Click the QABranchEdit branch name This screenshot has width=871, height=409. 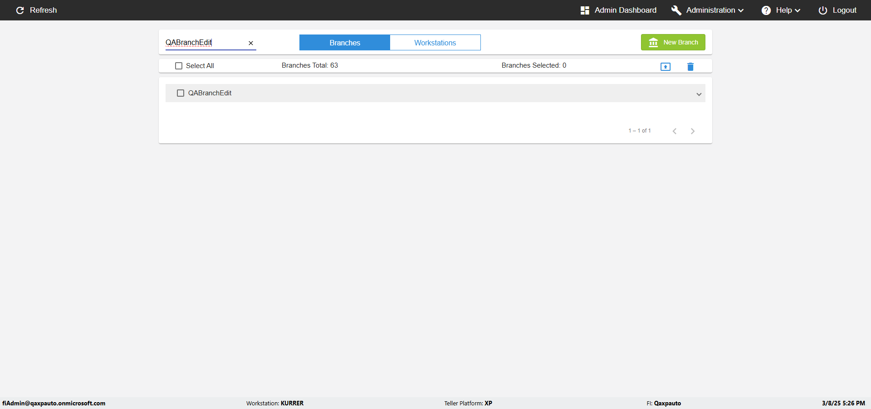click(x=210, y=93)
